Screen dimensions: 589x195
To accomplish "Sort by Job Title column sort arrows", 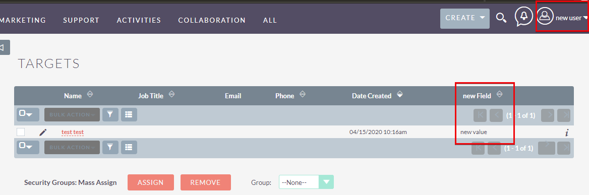I will pyautogui.click(x=171, y=95).
